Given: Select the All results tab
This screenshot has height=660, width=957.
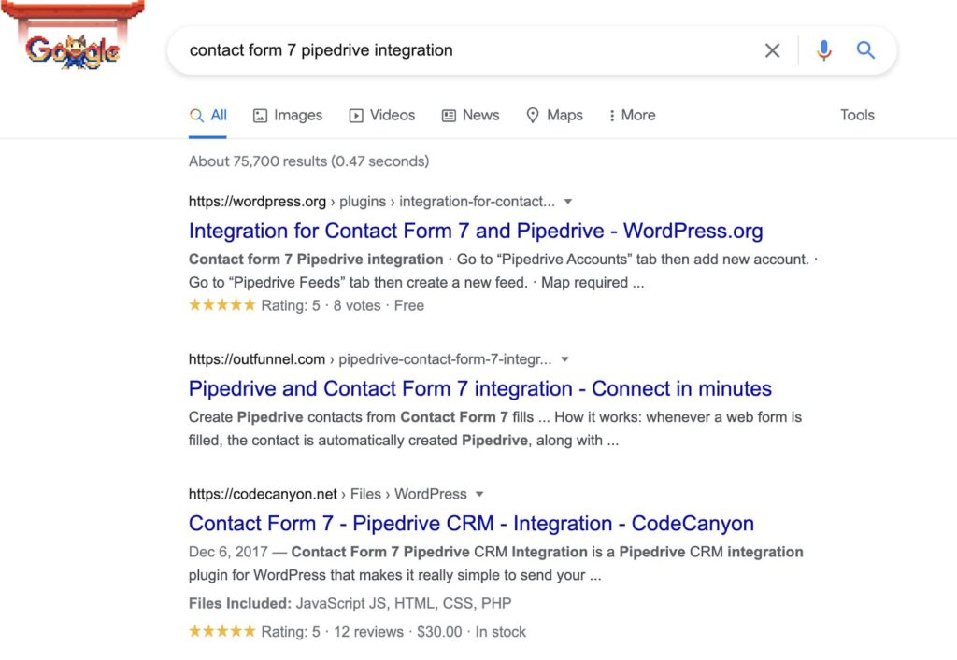Looking at the screenshot, I should click(x=208, y=115).
